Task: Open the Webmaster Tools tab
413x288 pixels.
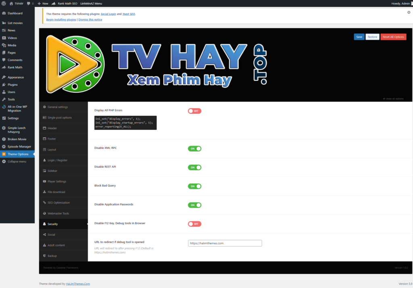Action: (63, 213)
